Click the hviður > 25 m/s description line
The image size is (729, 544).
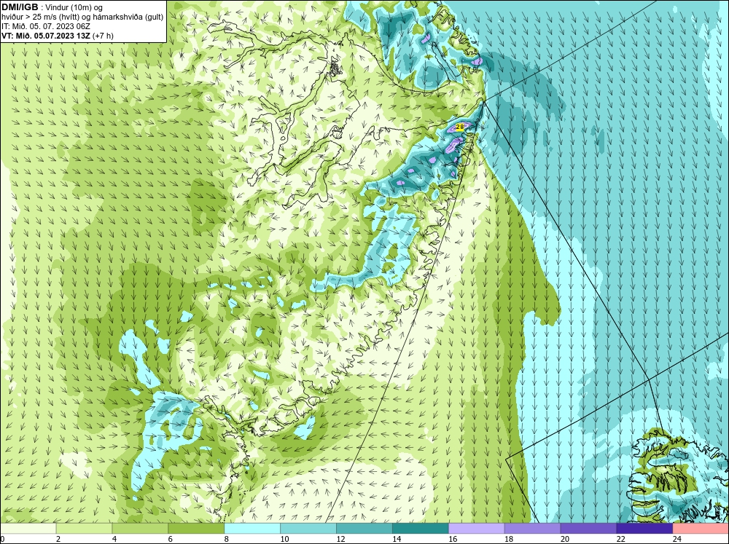click(82, 17)
